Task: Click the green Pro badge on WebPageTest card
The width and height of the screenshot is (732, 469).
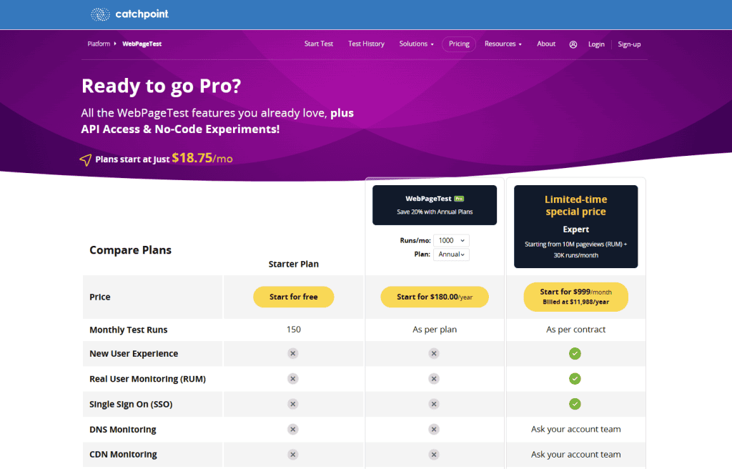Action: click(460, 199)
